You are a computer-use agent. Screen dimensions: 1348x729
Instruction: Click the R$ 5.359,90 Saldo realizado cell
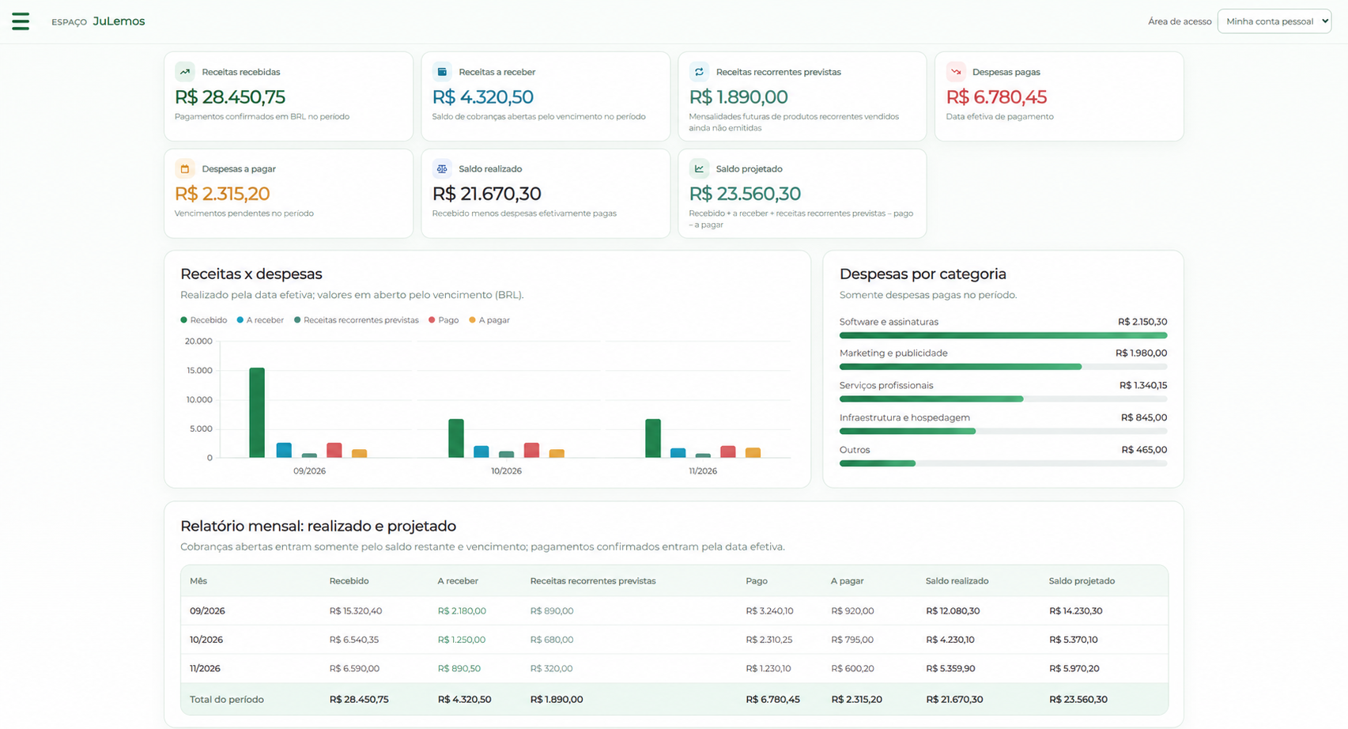pyautogui.click(x=950, y=669)
